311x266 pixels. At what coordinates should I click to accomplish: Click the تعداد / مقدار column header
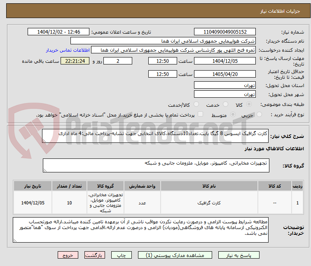coord(69,186)
